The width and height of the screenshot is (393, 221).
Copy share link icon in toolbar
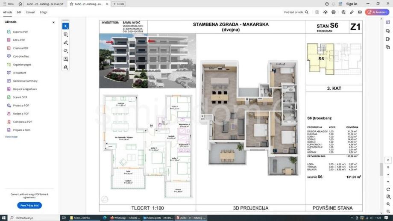tap(352, 12)
